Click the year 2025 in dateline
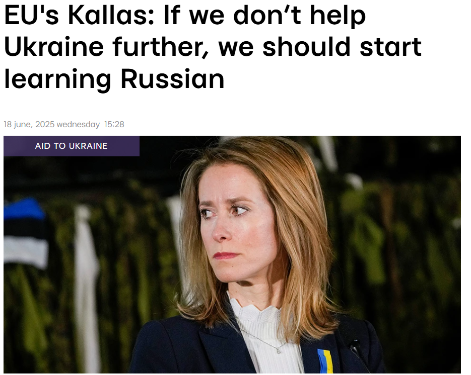This screenshot has height=375, width=471. (x=45, y=124)
